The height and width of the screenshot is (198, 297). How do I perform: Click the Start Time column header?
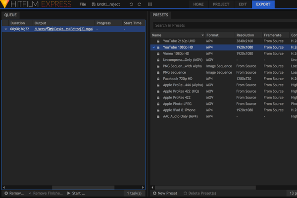coord(134,23)
